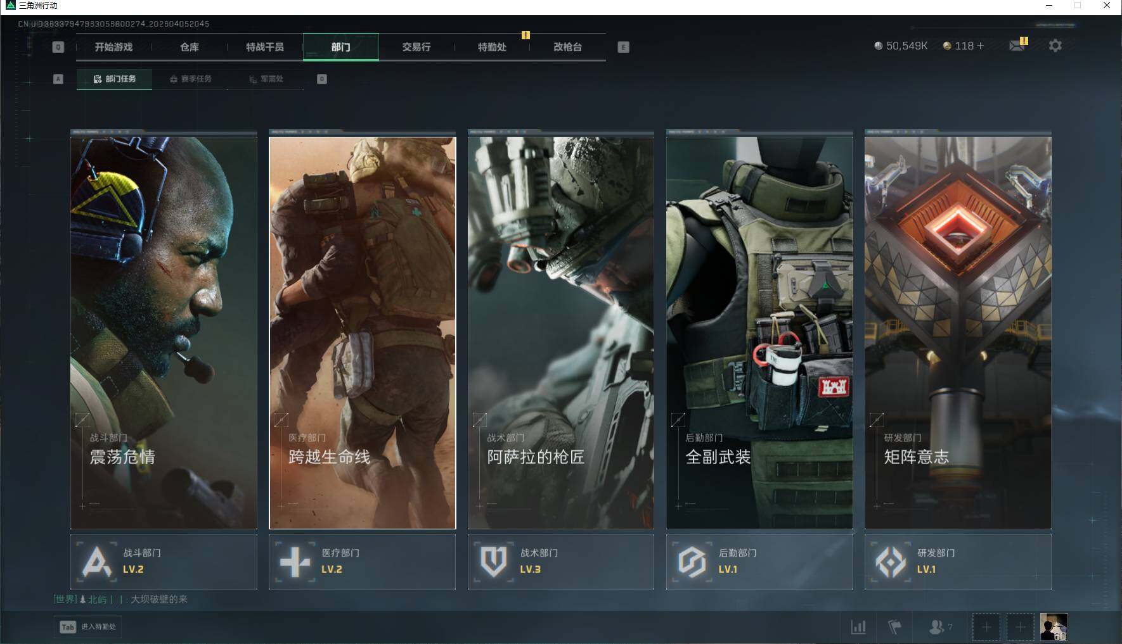Click the Q key previous-tab hint
The width and height of the screenshot is (1122, 644).
(58, 47)
